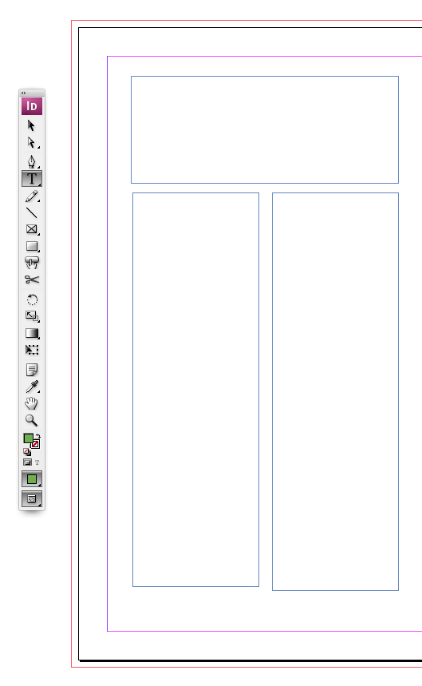Select the Gradient Swatch tool

tap(32, 333)
